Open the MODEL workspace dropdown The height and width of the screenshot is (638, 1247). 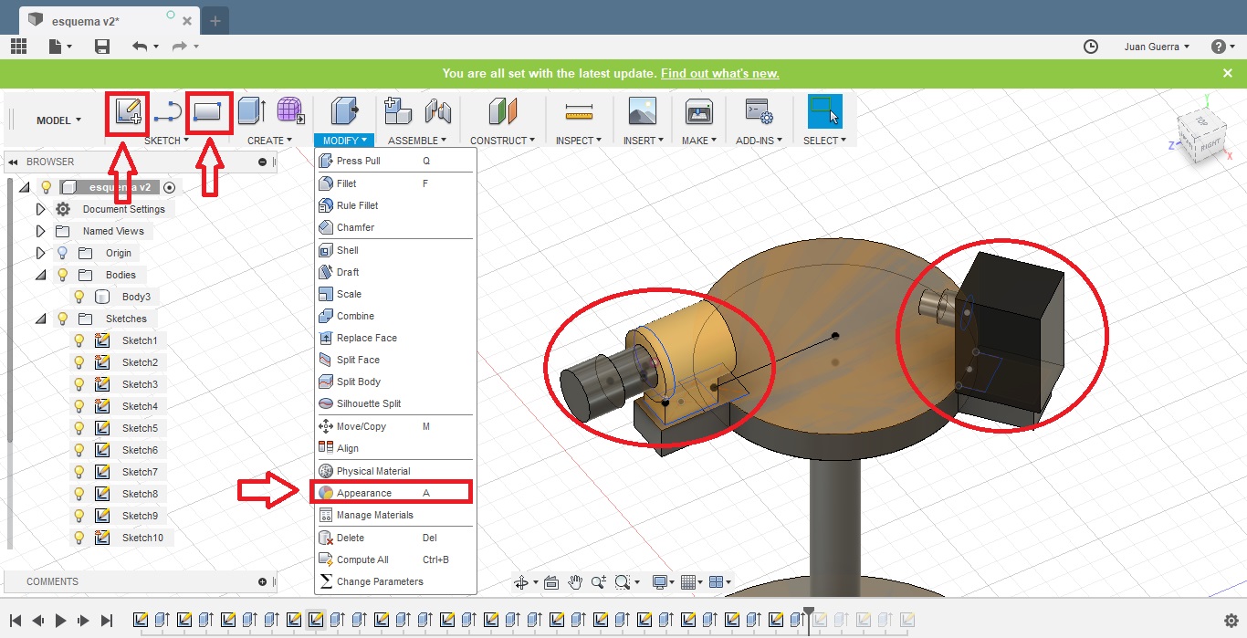coord(58,120)
